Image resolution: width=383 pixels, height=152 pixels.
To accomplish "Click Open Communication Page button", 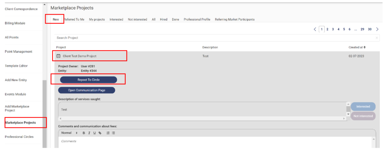I will (x=87, y=90).
